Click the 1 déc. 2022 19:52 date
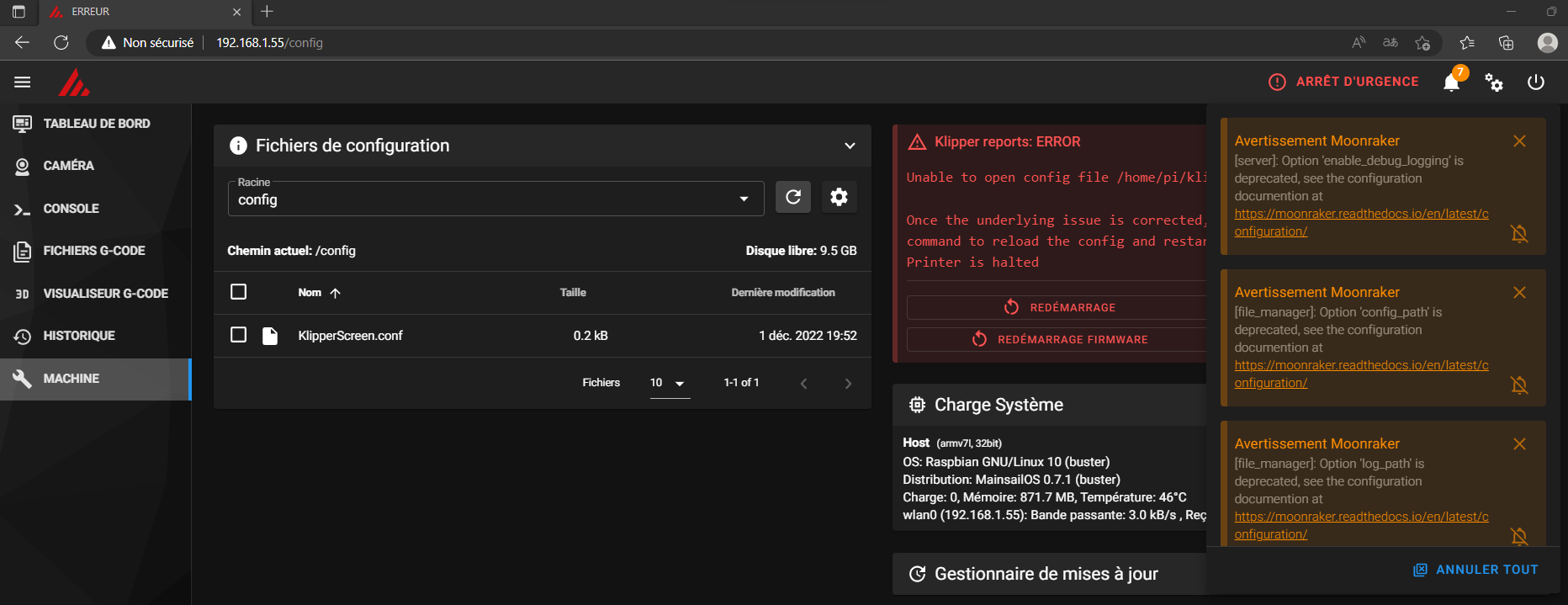 point(808,336)
